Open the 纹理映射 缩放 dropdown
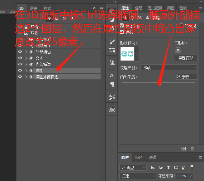Image resolution: width=204 pixels, height=181 pixels. (x=169, y=68)
